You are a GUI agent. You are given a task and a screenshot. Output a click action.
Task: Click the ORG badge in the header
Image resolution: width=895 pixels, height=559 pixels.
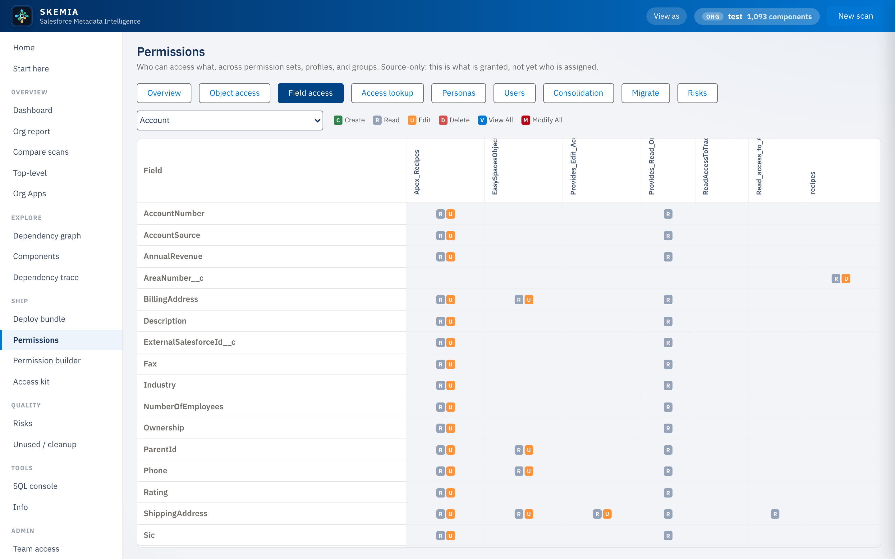[x=712, y=17]
